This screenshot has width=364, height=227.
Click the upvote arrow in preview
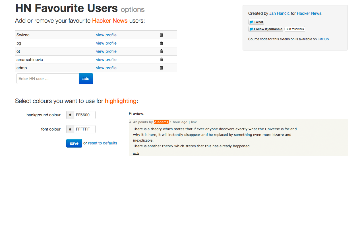coord(130,122)
